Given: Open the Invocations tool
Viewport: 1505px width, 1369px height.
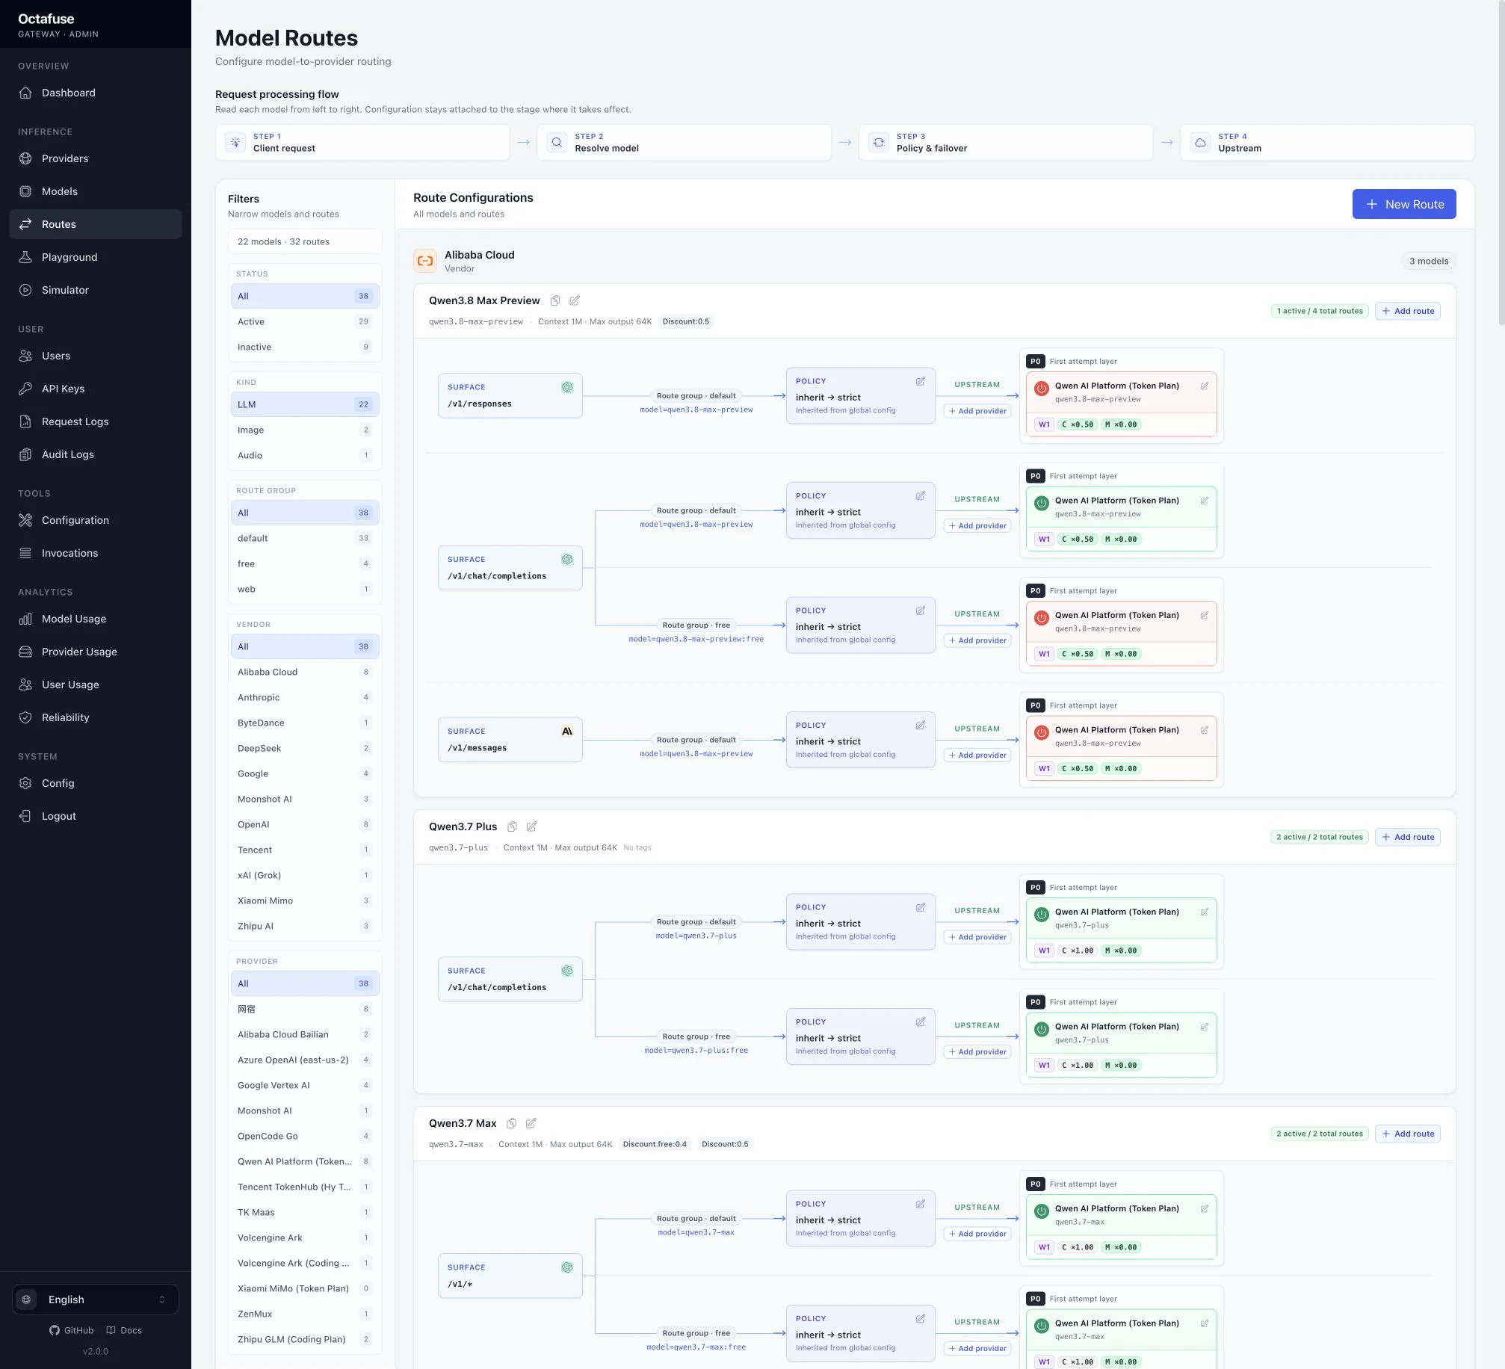Looking at the screenshot, I should [96, 553].
